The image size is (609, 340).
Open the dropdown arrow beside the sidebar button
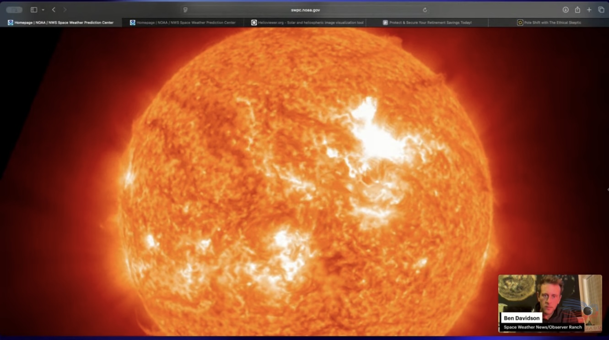pos(43,10)
